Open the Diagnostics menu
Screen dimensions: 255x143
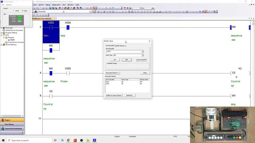click(x=57, y=5)
